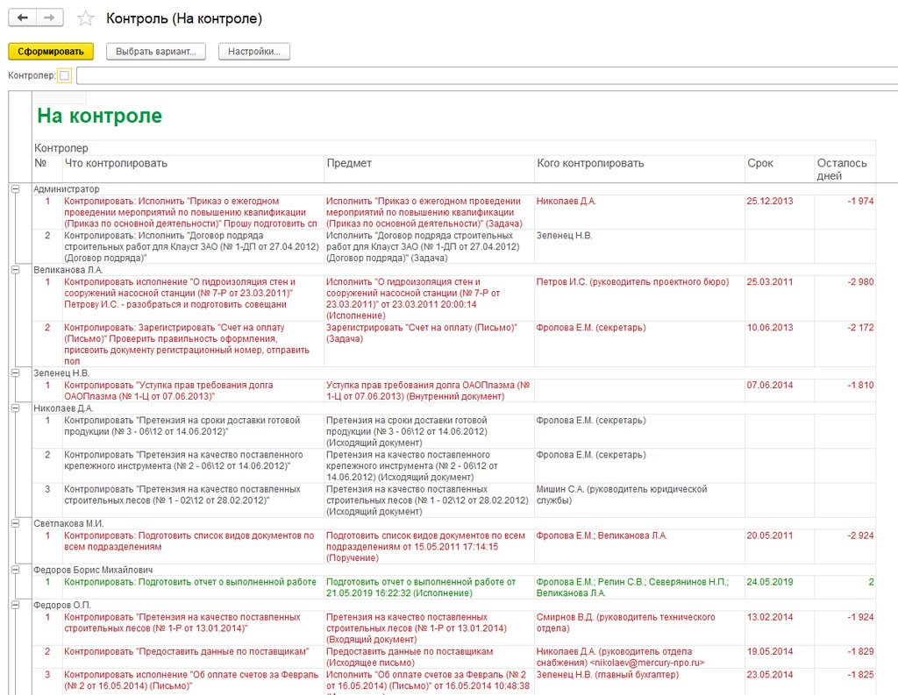
Task: Collapse the Светлакова М.И. group
Action: (15, 523)
